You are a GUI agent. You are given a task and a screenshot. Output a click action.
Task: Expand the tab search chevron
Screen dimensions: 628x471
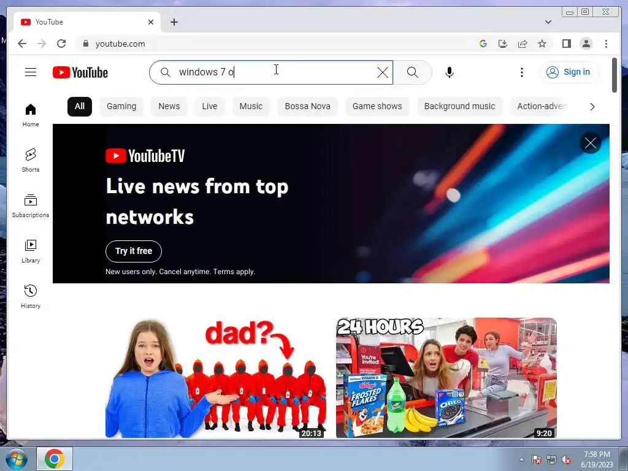pyautogui.click(x=548, y=22)
